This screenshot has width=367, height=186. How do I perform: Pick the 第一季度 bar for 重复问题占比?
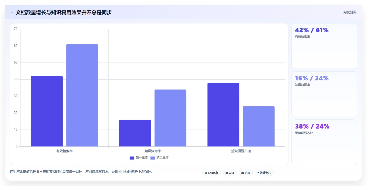(223, 115)
